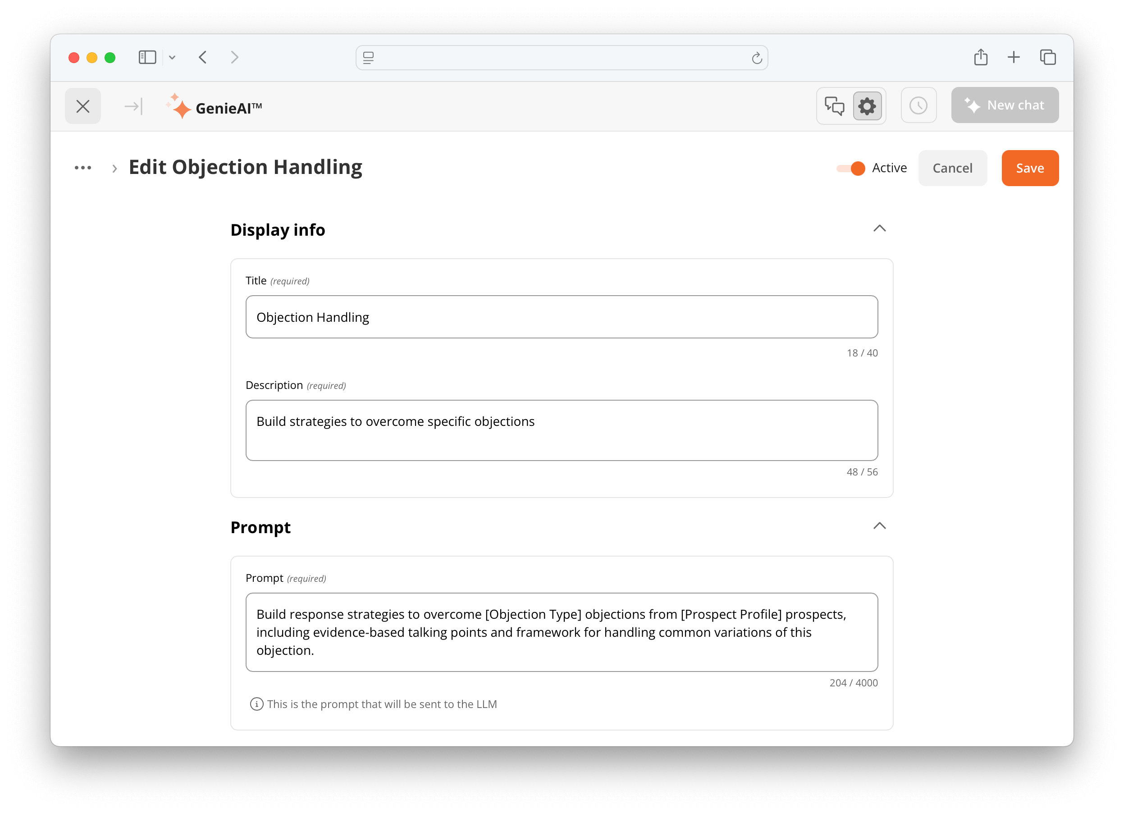Reload the page

coord(756,58)
